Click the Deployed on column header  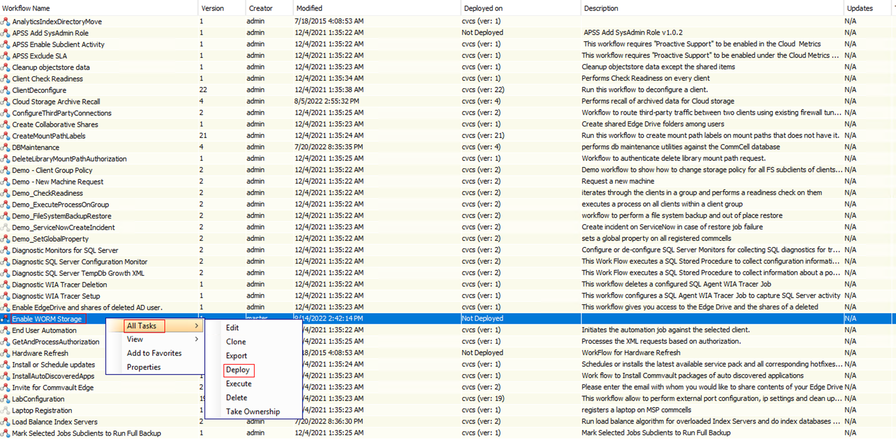point(483,8)
